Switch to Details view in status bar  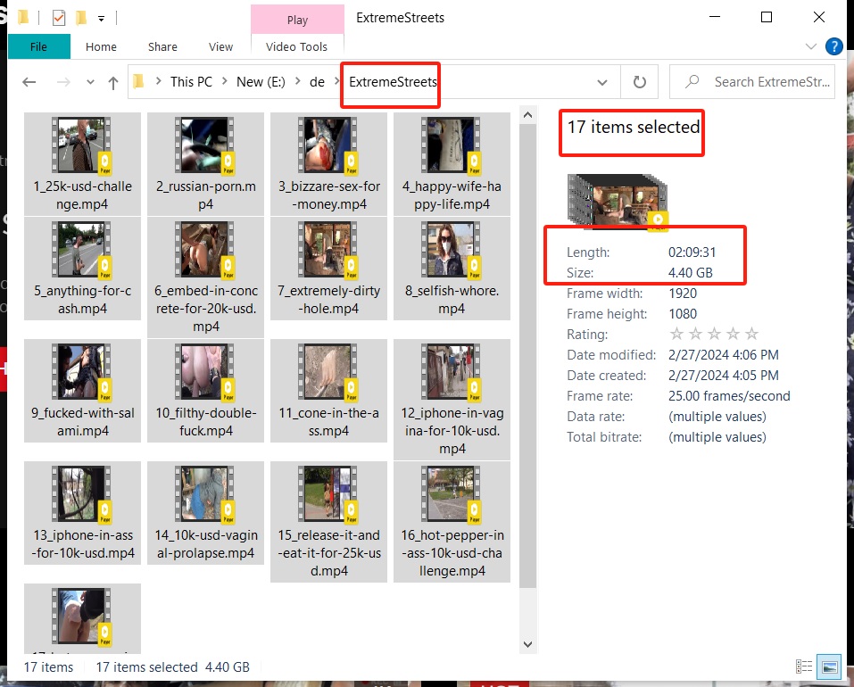pos(804,667)
